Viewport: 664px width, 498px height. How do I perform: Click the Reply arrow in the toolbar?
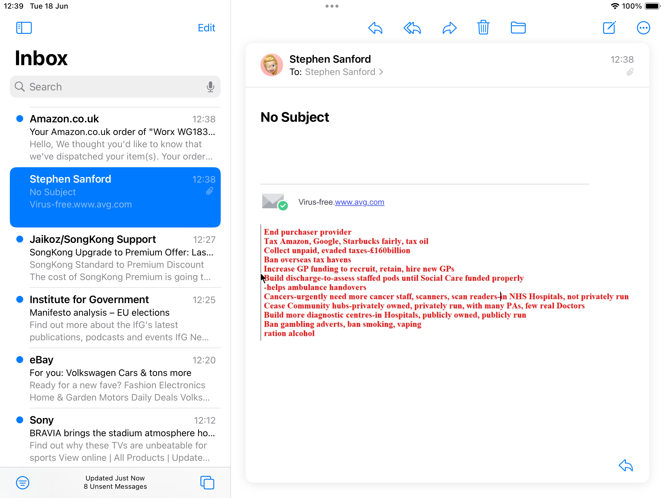click(x=375, y=28)
